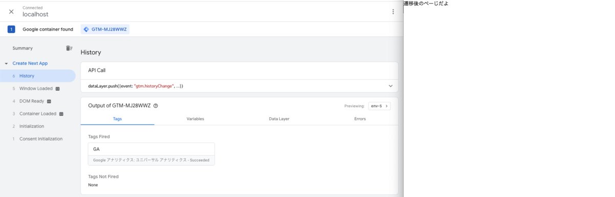Click the icon next to Container Loaded
Screen dimensions: 615x197
point(61,114)
